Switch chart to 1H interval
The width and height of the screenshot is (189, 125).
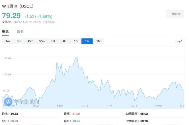click(x=53, y=41)
